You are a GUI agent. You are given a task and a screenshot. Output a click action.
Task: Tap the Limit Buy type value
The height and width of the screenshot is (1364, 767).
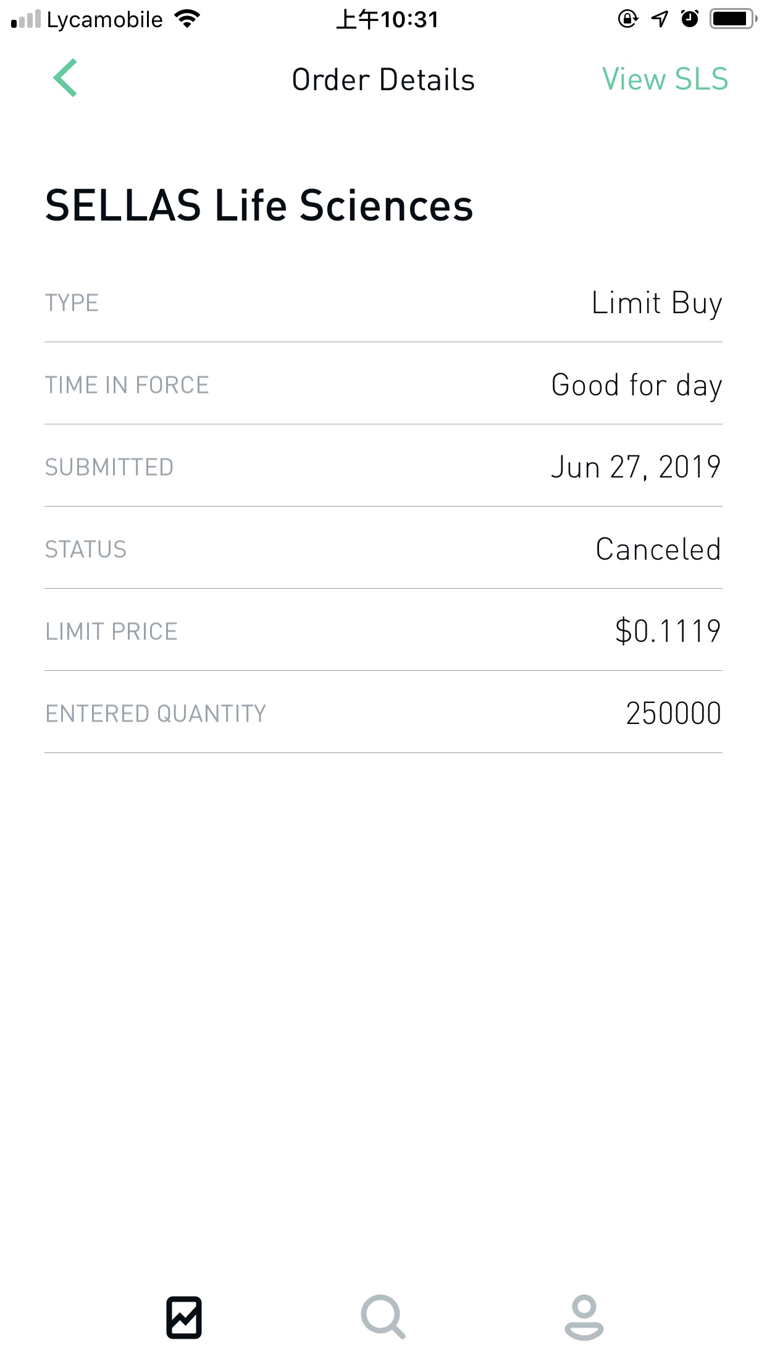tap(656, 303)
